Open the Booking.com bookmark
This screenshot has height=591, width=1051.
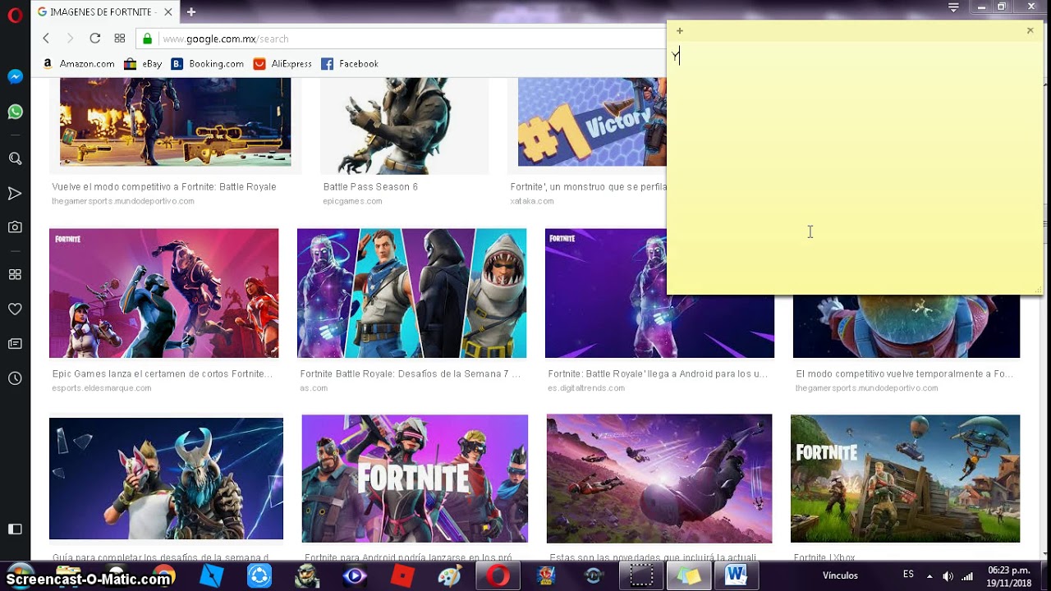208,63
